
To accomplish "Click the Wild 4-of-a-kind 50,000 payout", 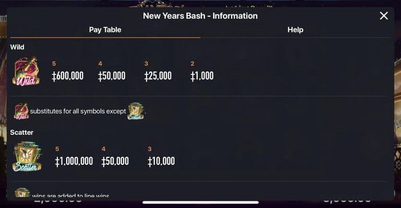I will tap(112, 76).
